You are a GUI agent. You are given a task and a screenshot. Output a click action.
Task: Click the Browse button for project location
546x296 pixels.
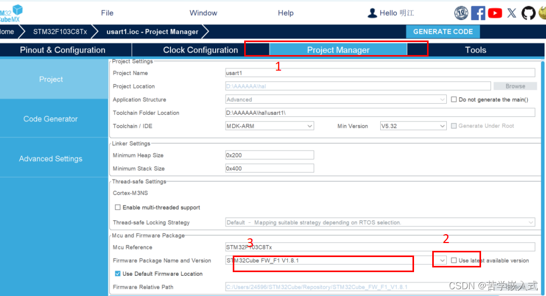[x=515, y=86]
